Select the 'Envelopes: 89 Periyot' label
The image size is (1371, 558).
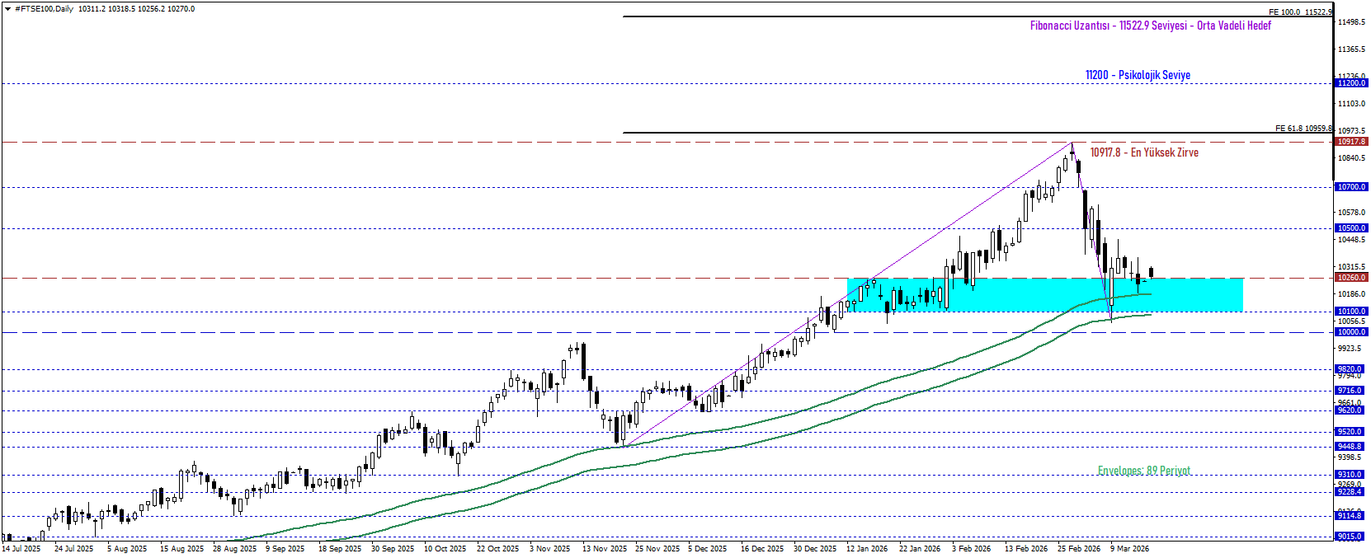coord(1144,471)
